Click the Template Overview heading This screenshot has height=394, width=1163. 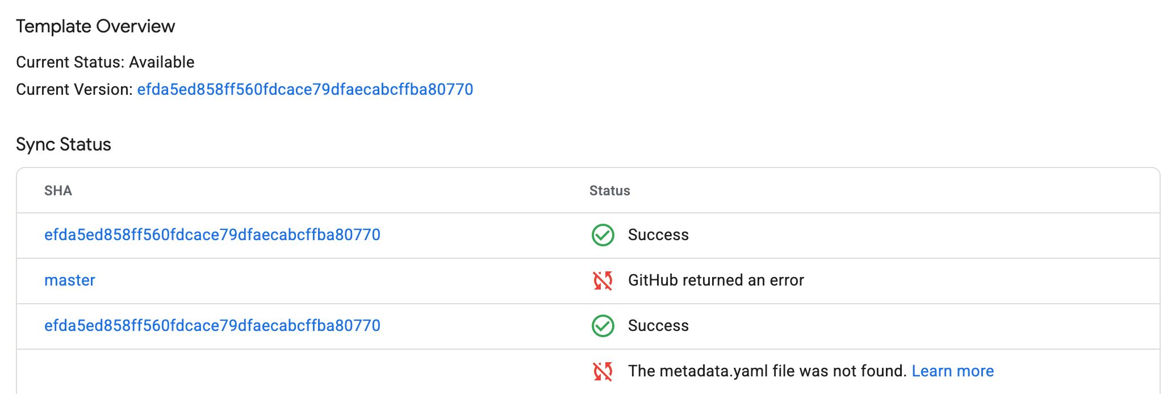point(95,26)
